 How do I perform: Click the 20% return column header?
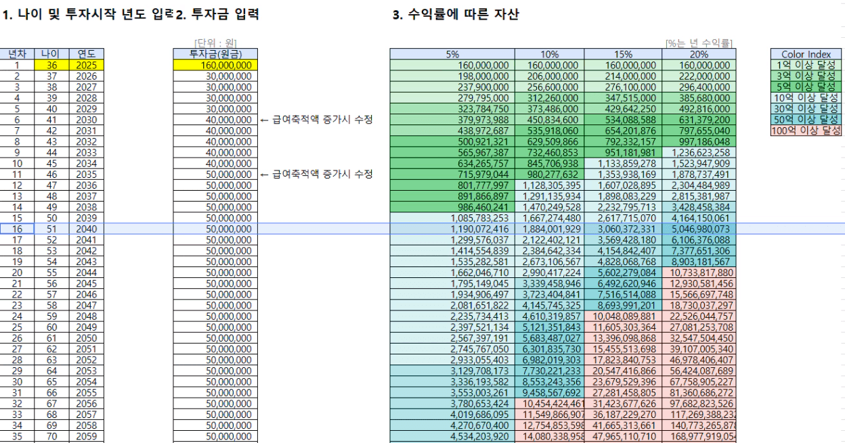pos(699,55)
